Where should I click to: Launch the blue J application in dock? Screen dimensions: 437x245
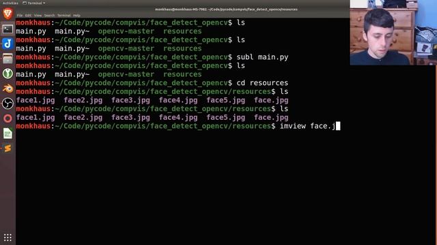8,44
